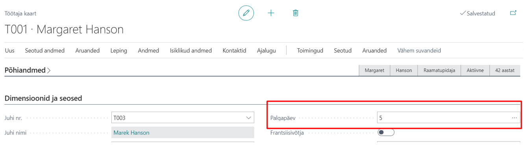This screenshot has width=529, height=160.
Task: Click the pencil edit icon
Action: click(246, 13)
